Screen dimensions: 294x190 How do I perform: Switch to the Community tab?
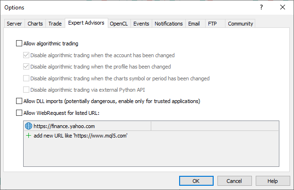241,24
